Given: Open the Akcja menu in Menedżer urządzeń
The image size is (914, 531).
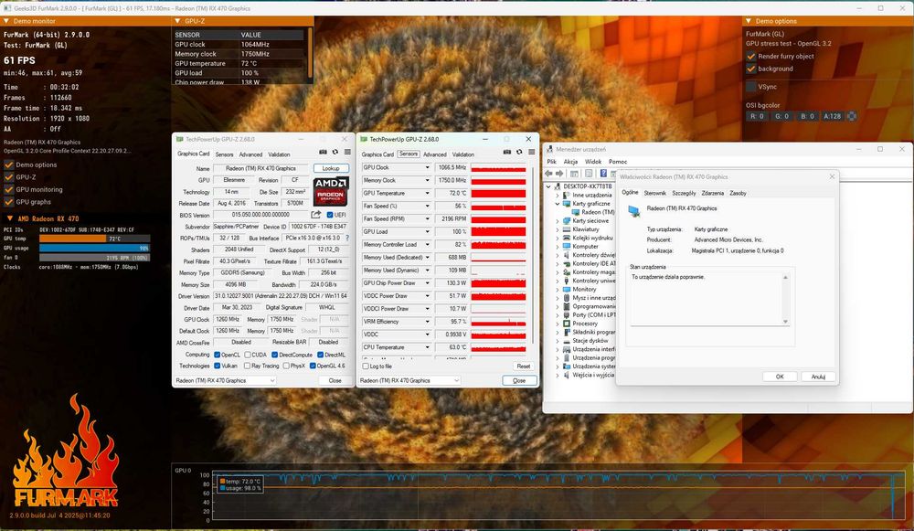Looking at the screenshot, I should click(570, 162).
